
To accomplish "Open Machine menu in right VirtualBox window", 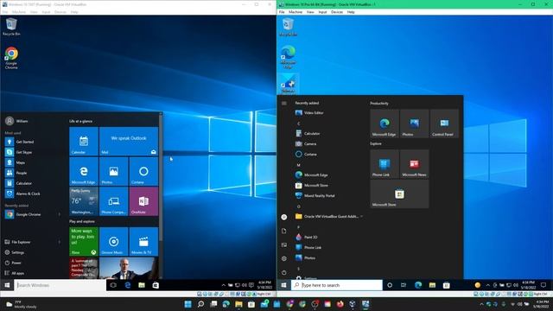I will click(x=296, y=12).
